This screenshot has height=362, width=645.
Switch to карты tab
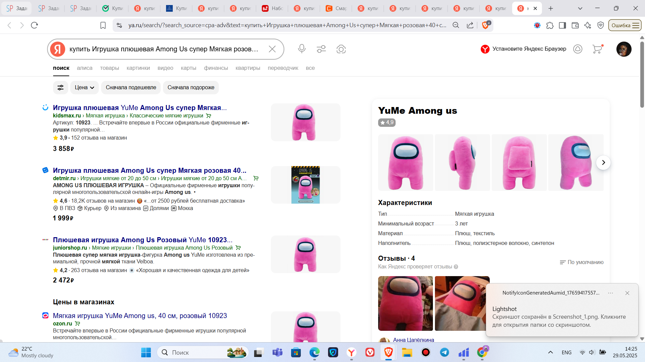coord(189,68)
